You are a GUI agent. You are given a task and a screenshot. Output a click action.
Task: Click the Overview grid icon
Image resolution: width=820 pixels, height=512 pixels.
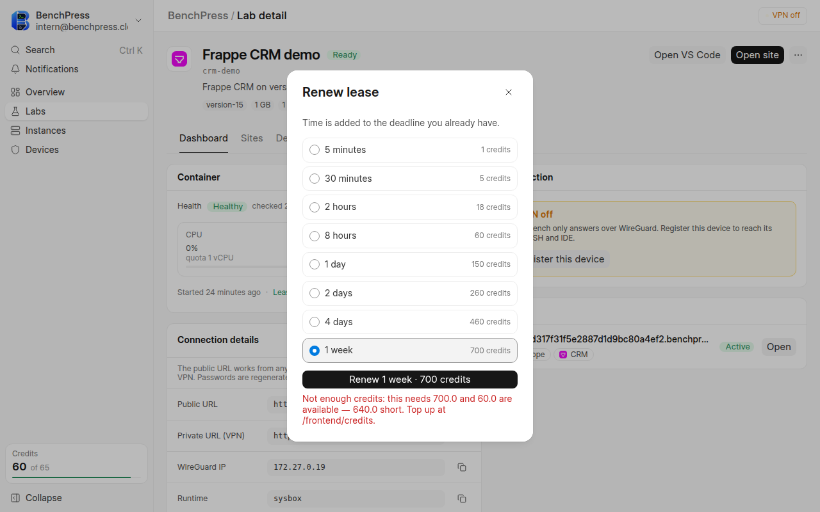tap(15, 92)
